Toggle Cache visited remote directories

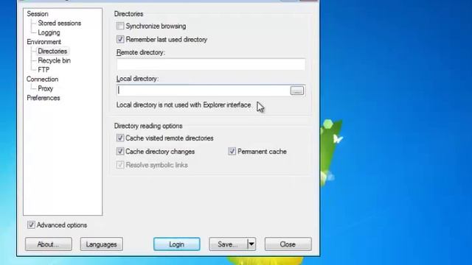(120, 138)
